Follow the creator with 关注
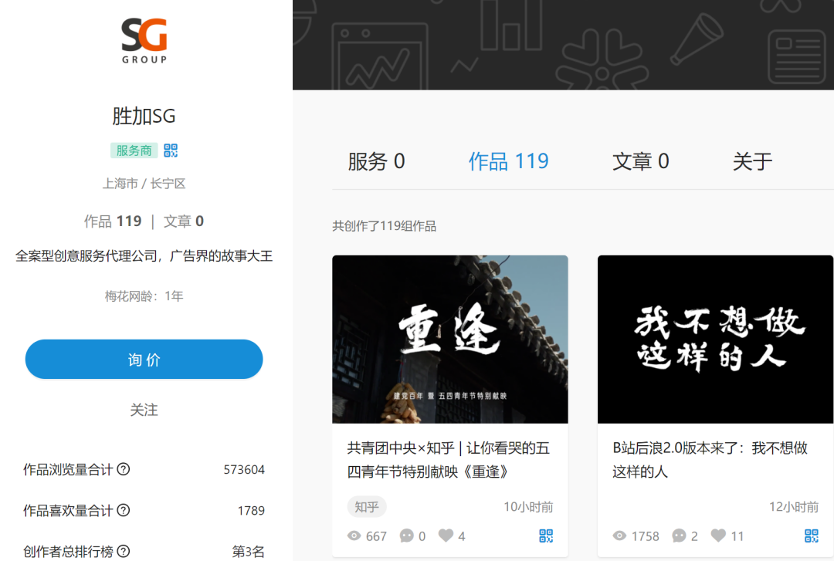 (x=144, y=410)
